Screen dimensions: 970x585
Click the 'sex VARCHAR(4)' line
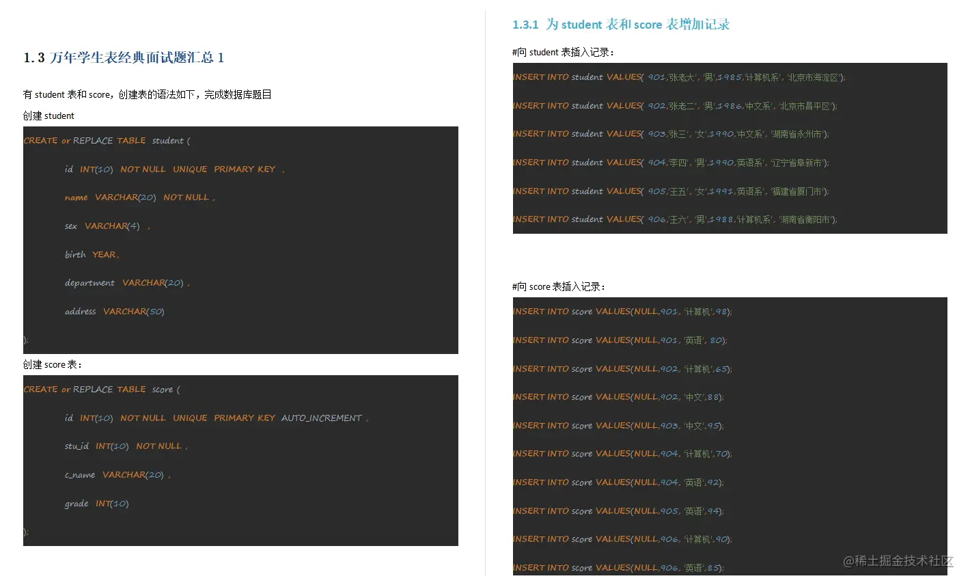(107, 226)
